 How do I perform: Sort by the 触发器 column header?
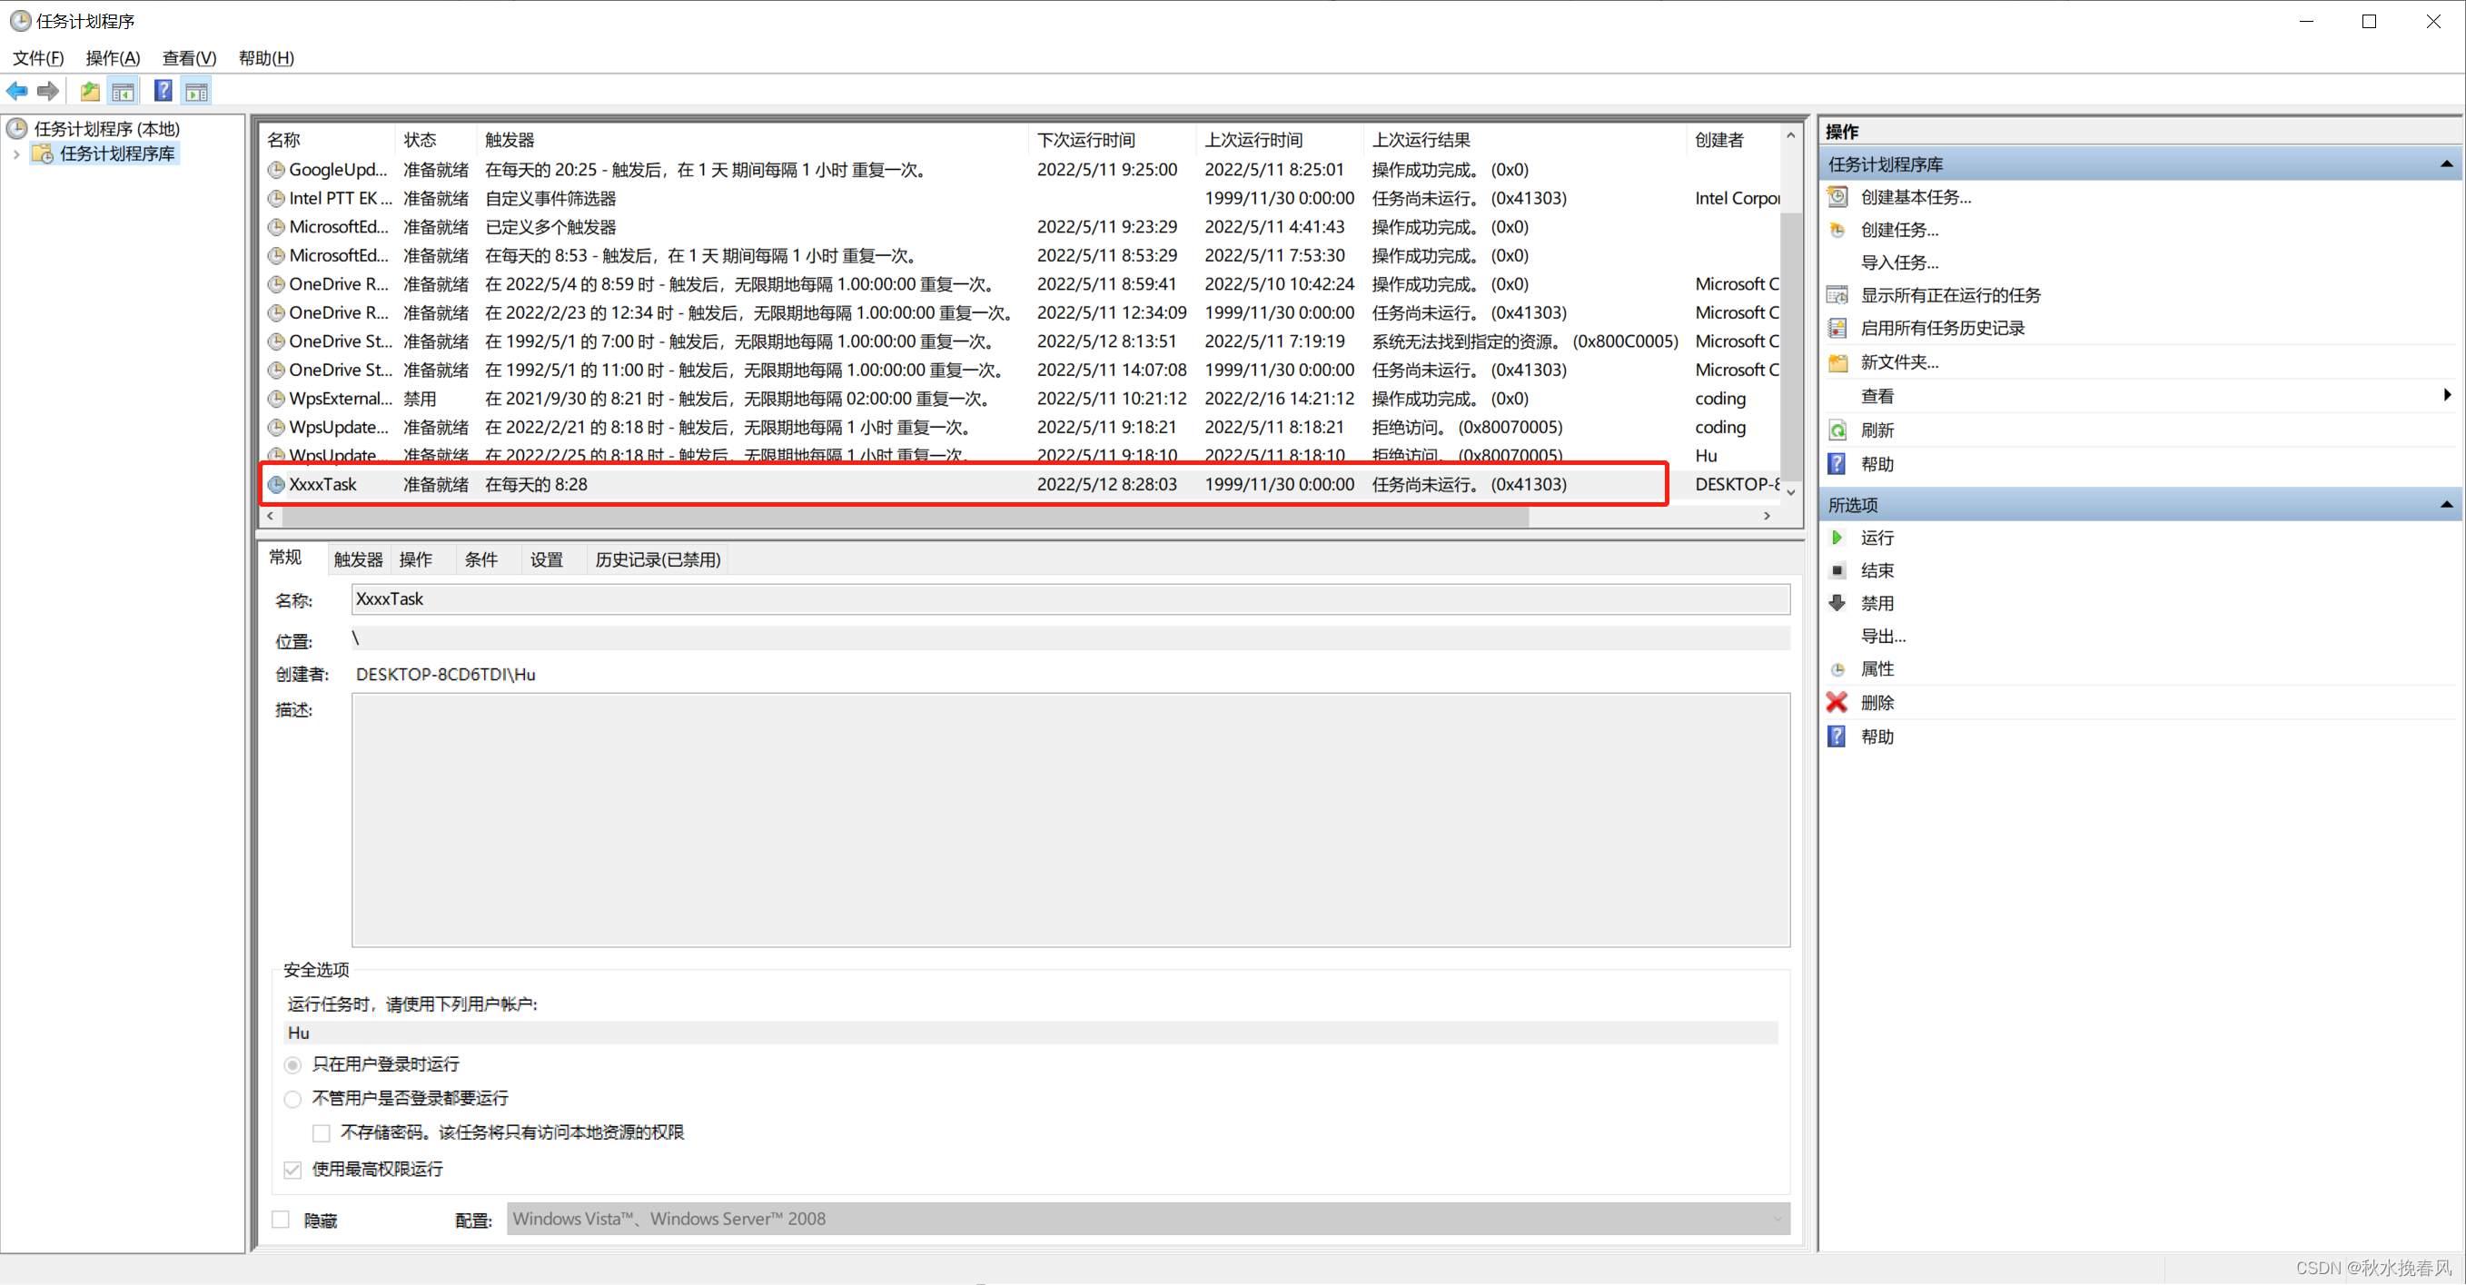753,140
